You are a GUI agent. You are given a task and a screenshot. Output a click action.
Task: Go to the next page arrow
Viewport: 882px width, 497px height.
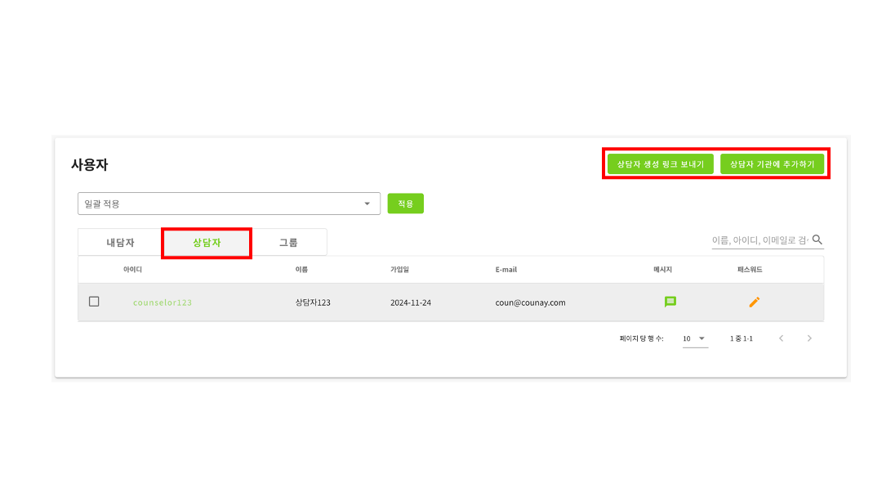coord(809,338)
